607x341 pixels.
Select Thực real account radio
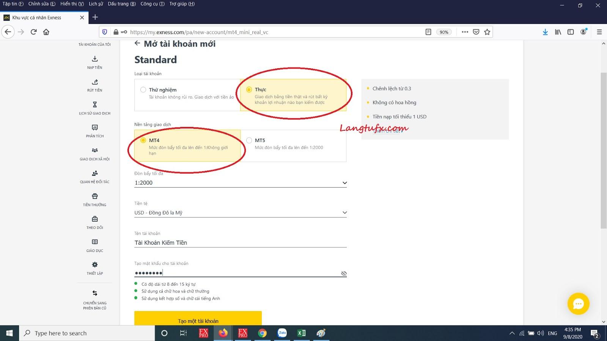pyautogui.click(x=249, y=89)
